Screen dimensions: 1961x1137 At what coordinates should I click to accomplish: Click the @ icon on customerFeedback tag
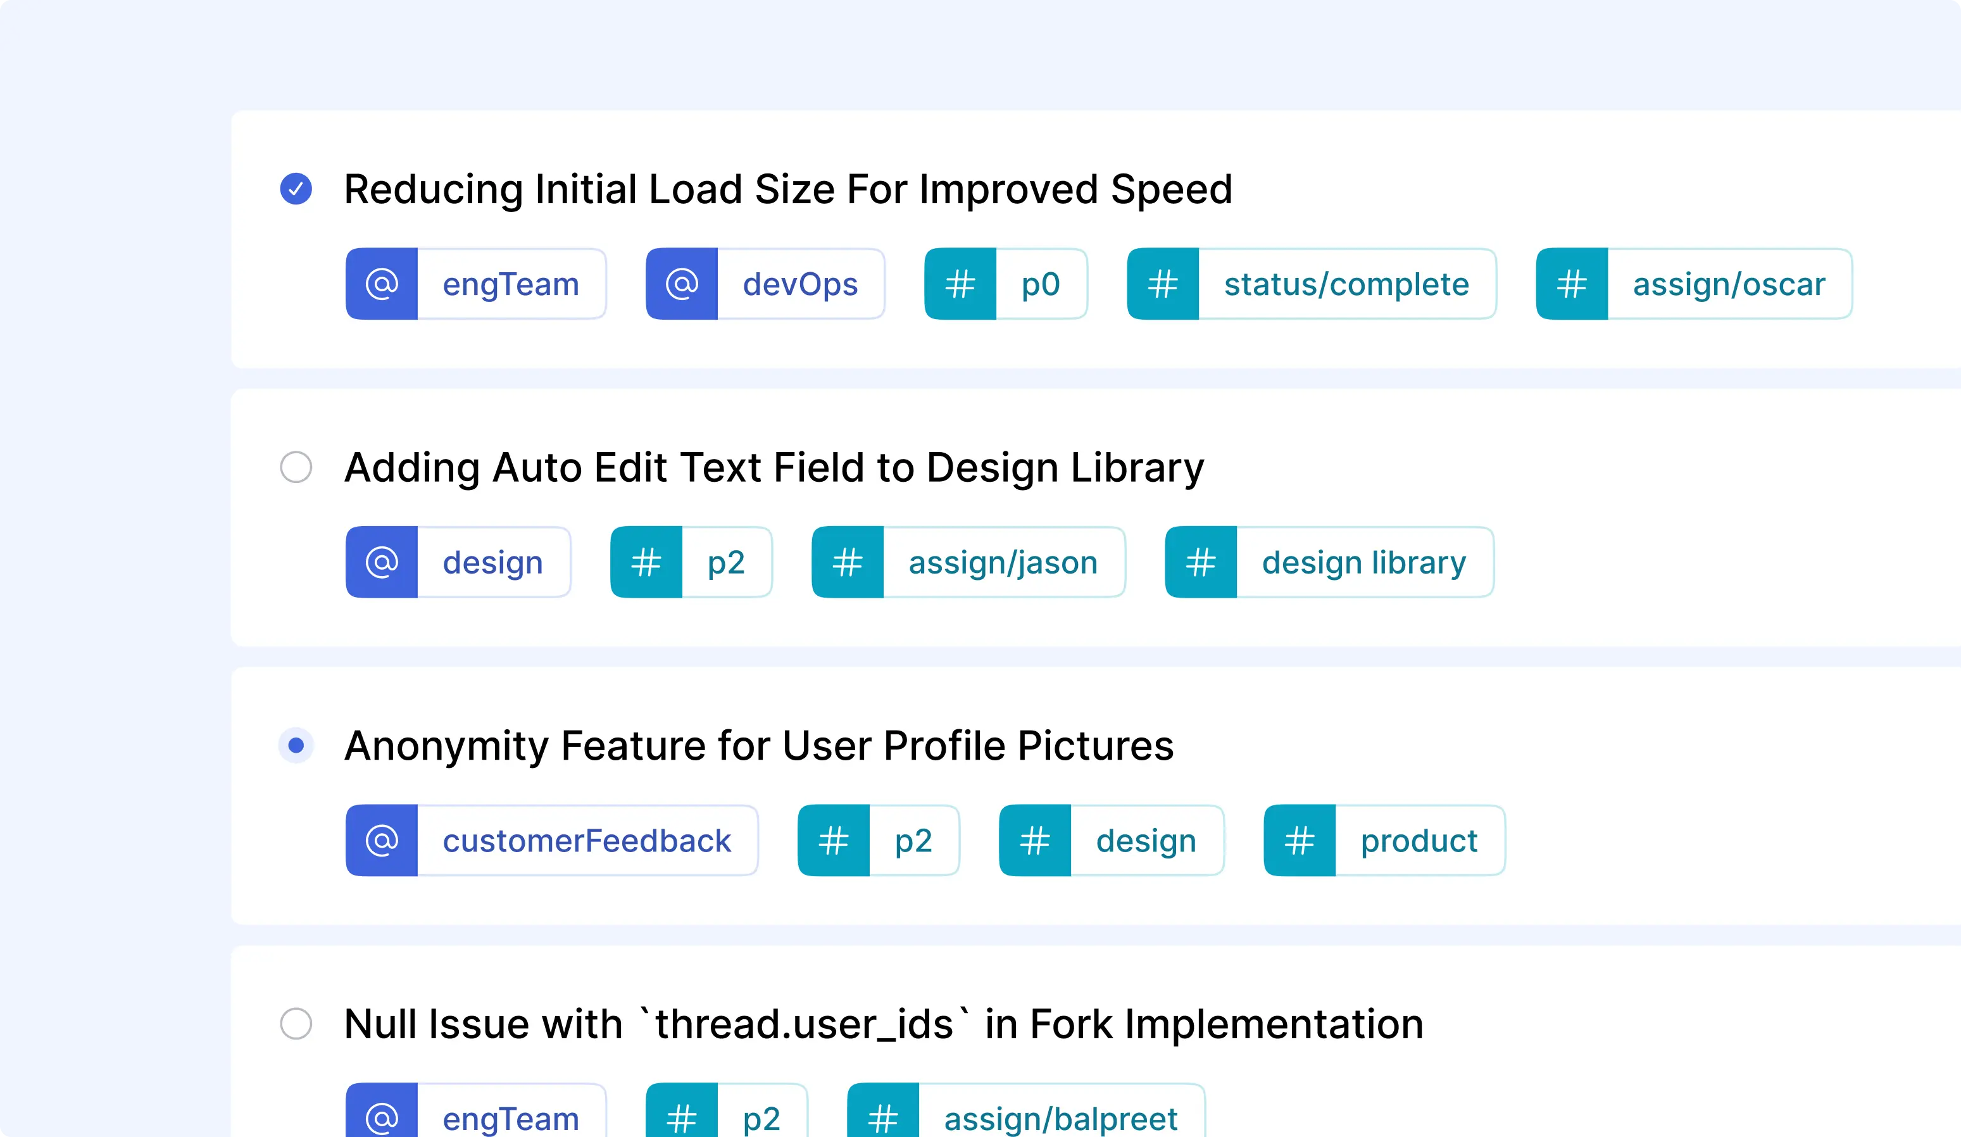coord(383,839)
